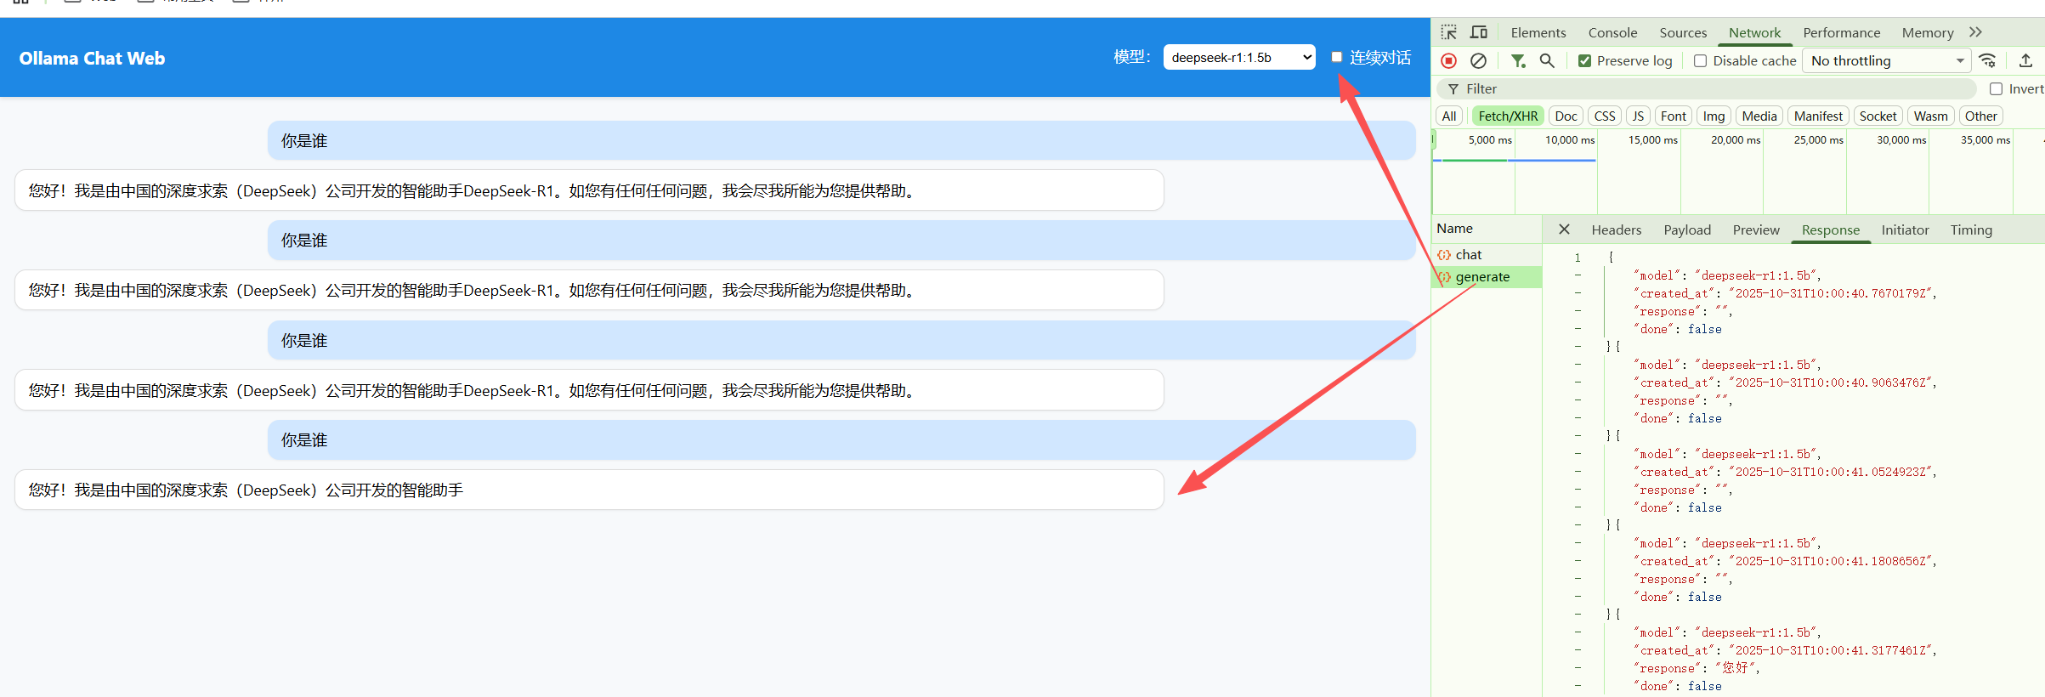
Task: Filter requests by Doc
Action: pos(1566,116)
